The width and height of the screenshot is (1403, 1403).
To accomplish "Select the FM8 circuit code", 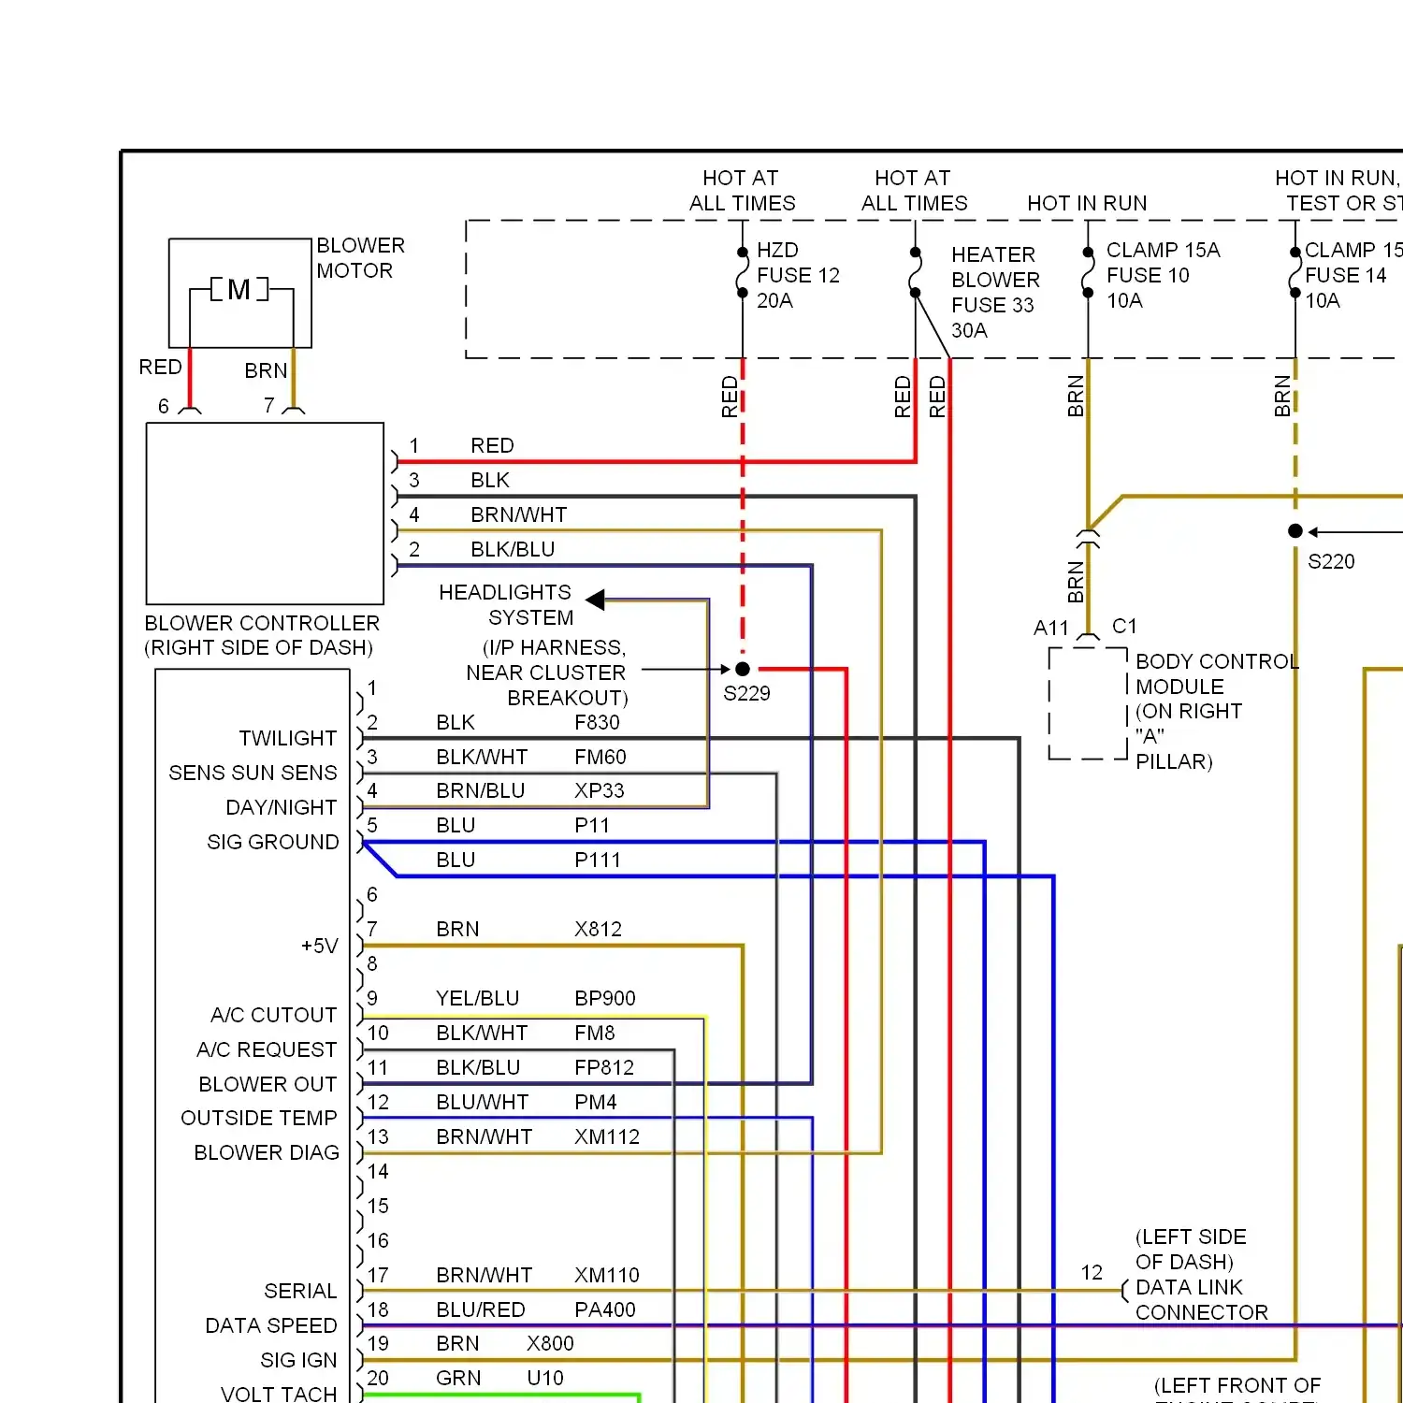I will [595, 1033].
